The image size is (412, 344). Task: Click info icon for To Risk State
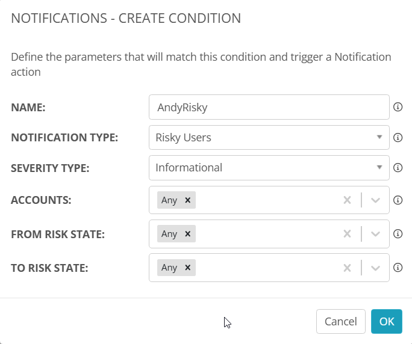pyautogui.click(x=398, y=268)
